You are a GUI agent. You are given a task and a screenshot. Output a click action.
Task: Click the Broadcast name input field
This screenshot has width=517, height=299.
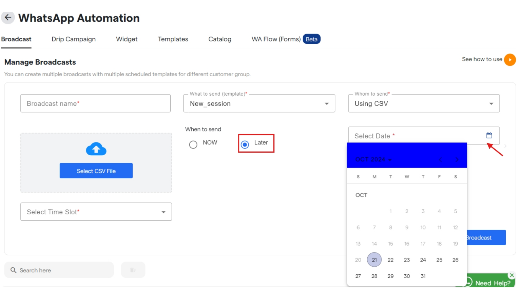[95, 103]
